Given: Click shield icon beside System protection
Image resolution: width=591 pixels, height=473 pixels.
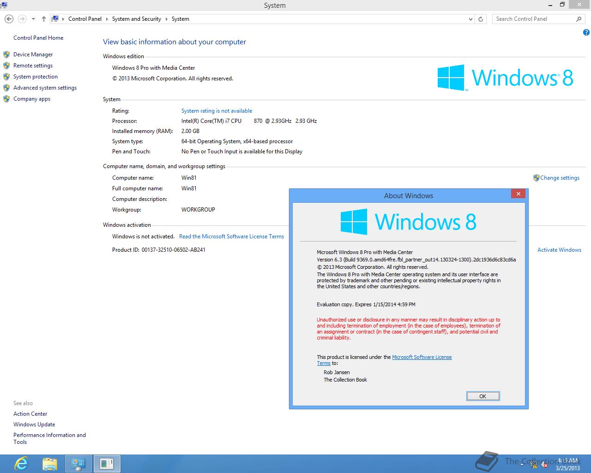Looking at the screenshot, I should tap(6, 77).
